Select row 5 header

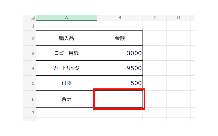click(x=33, y=83)
